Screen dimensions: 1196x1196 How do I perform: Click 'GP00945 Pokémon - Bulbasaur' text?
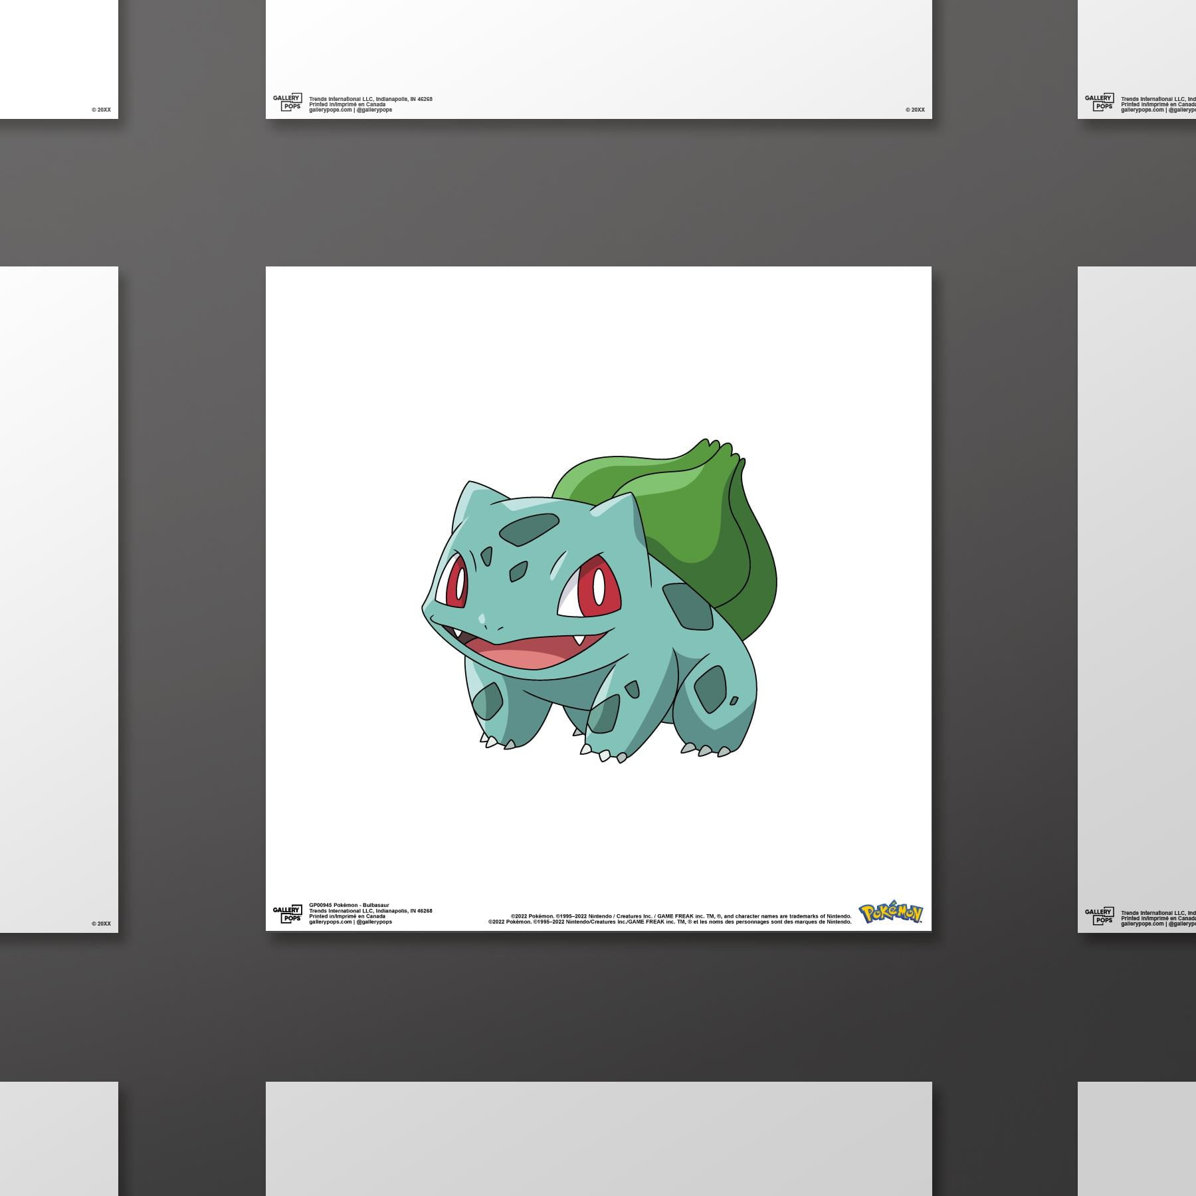349,905
